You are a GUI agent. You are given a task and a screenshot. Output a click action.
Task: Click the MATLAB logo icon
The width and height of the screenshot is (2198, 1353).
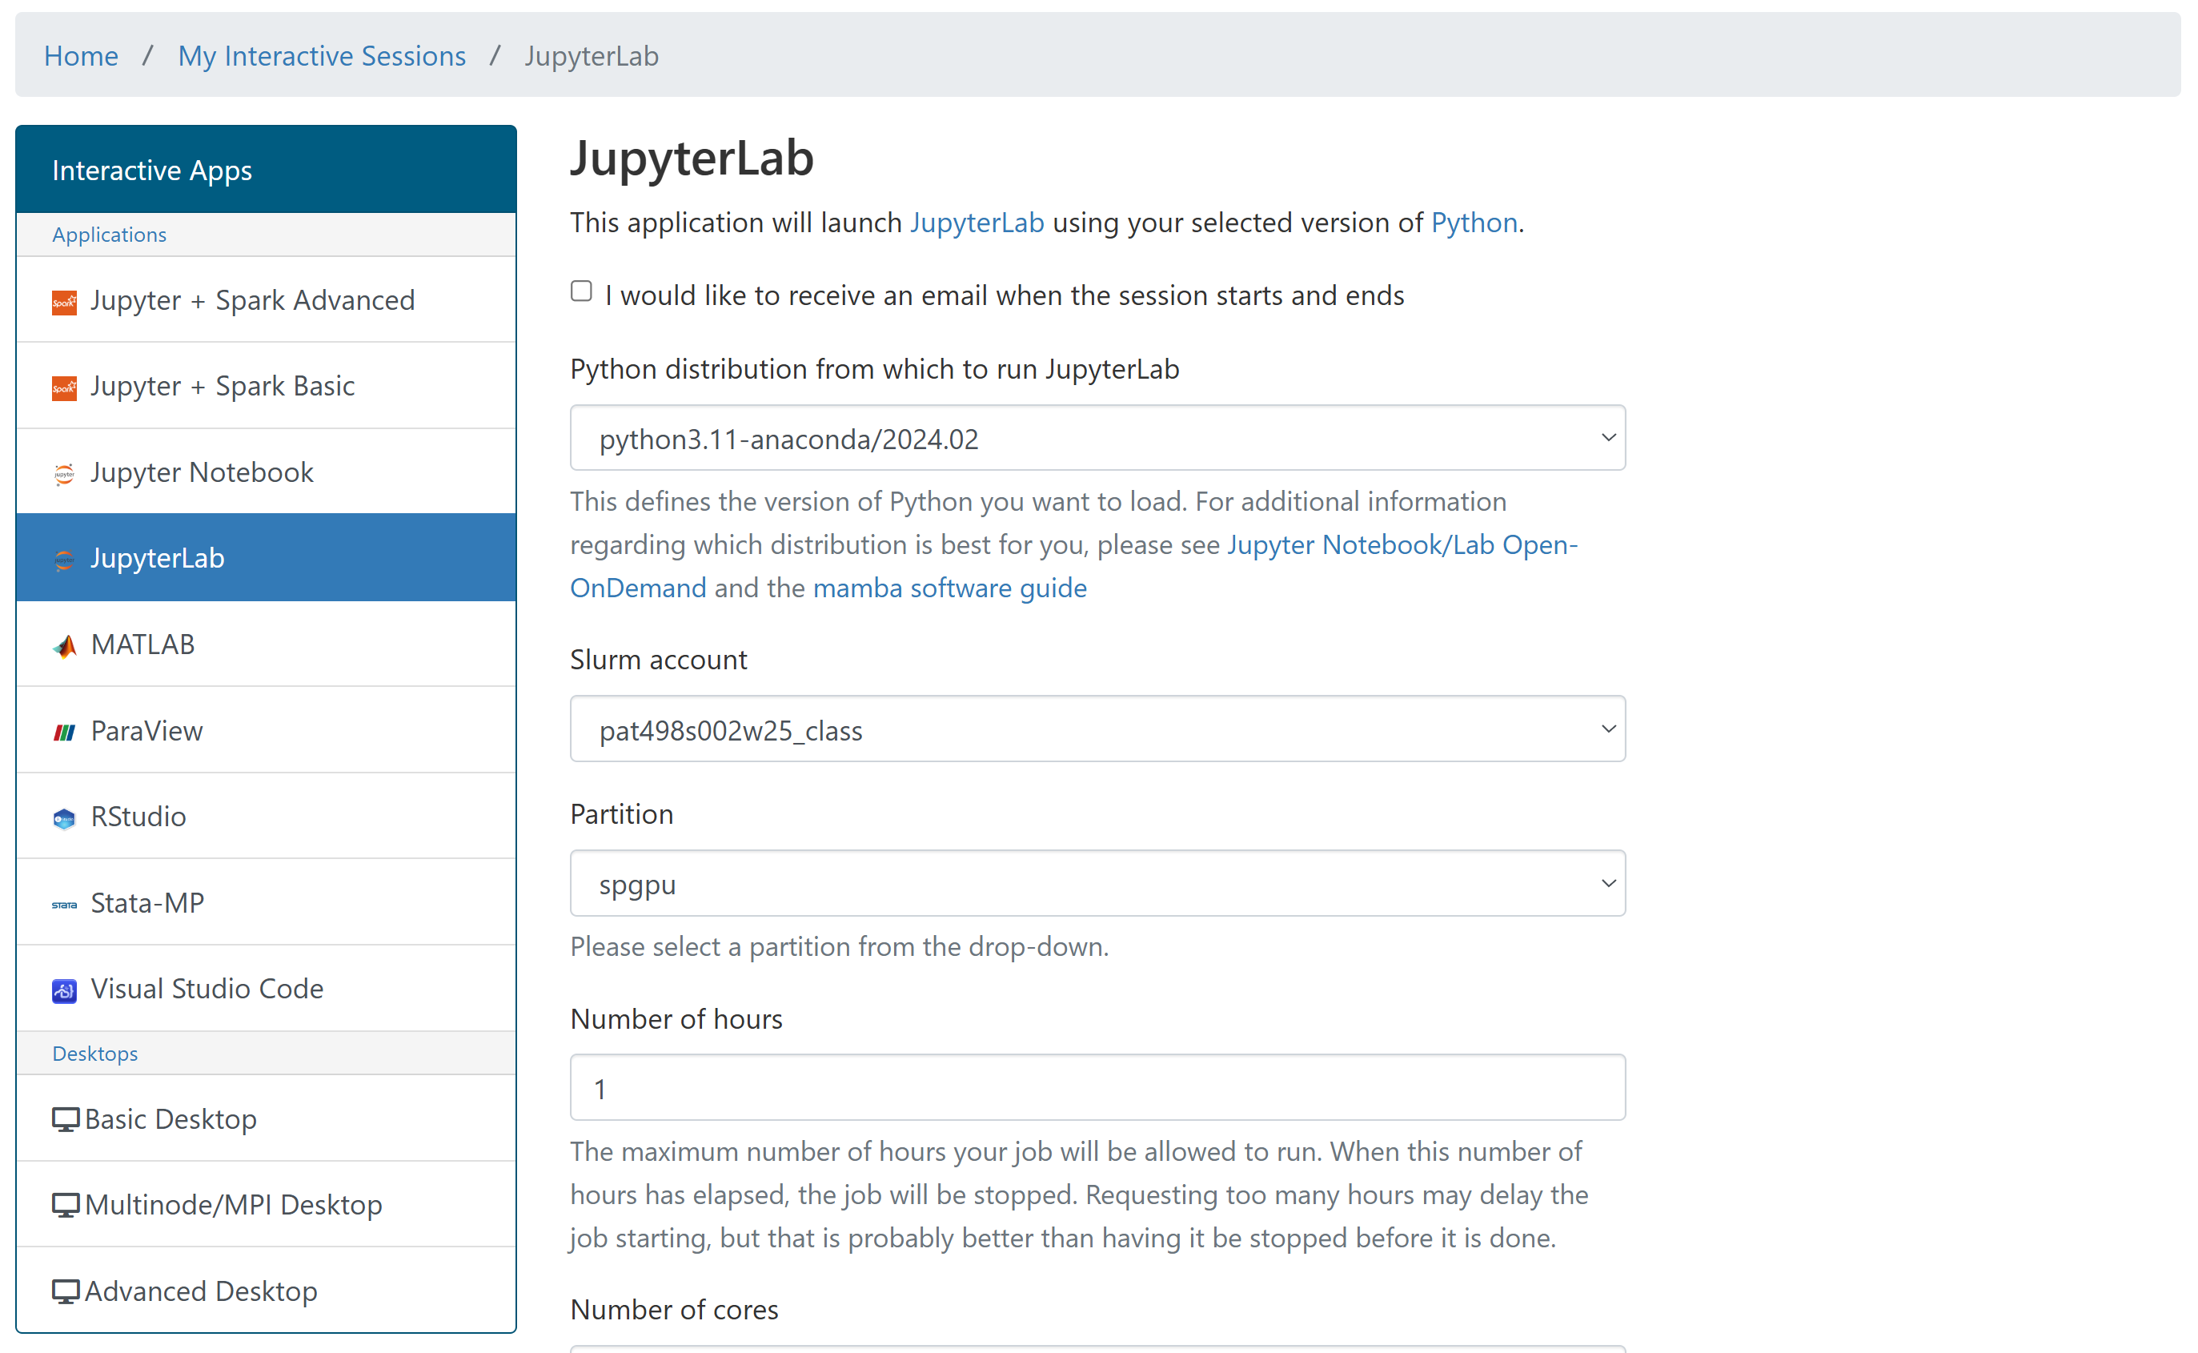pos(63,646)
